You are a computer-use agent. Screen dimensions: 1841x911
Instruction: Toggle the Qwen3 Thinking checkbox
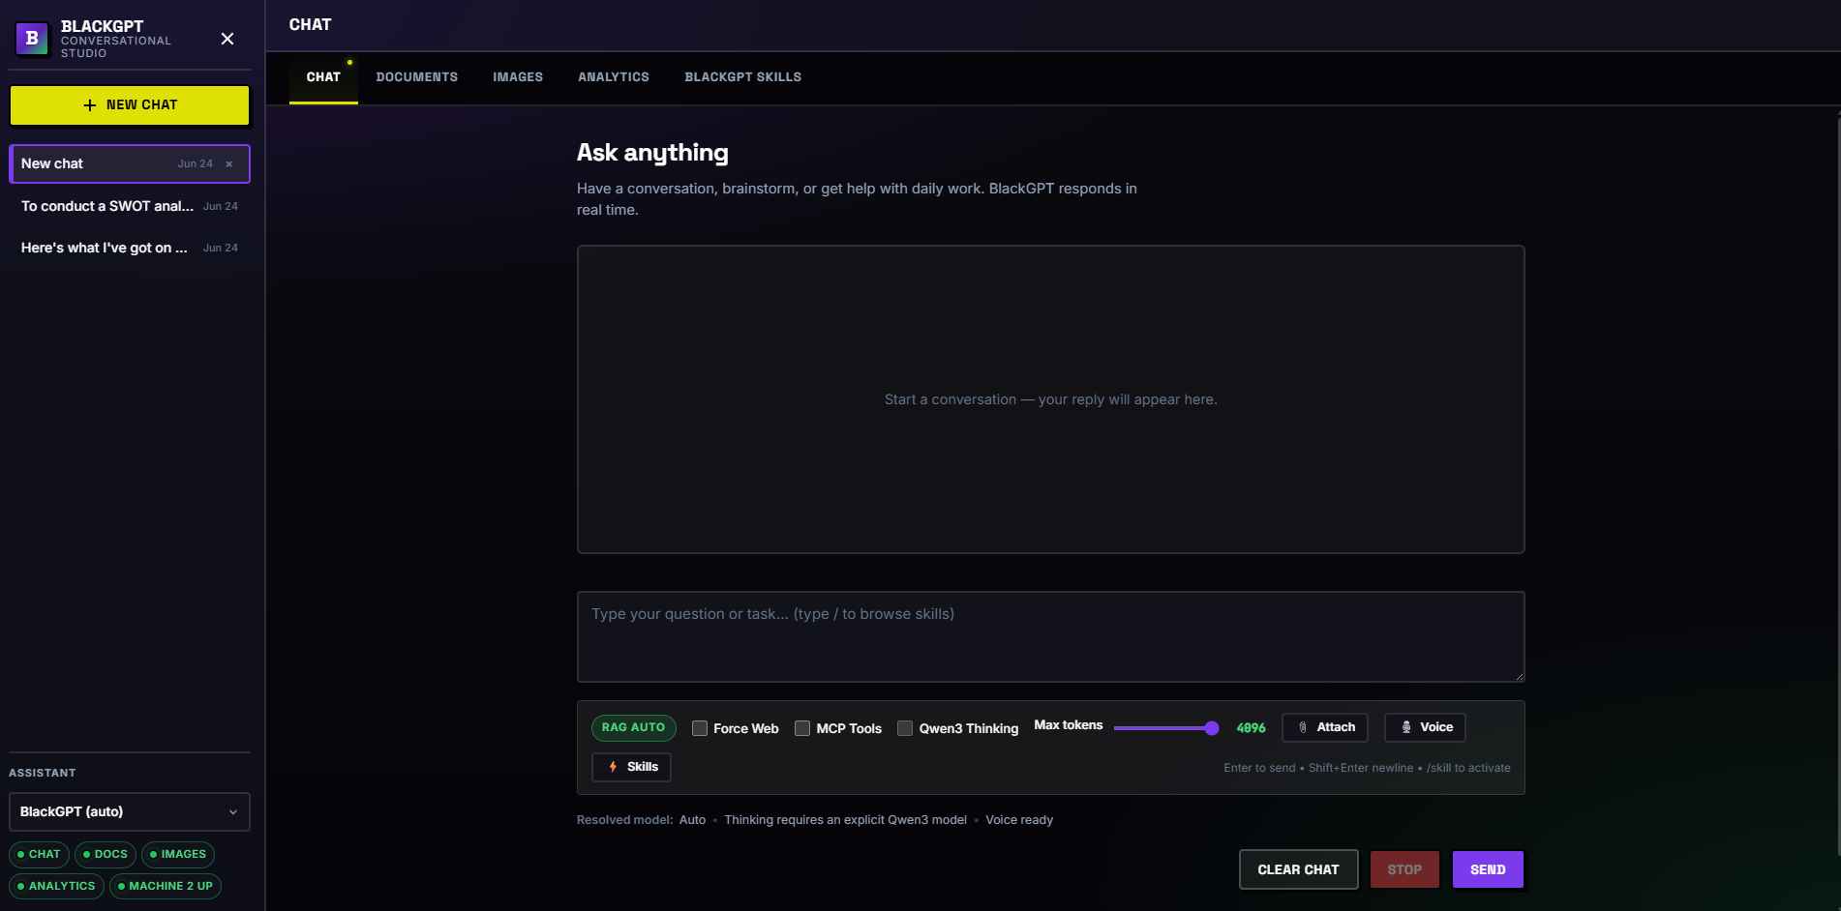[905, 728]
